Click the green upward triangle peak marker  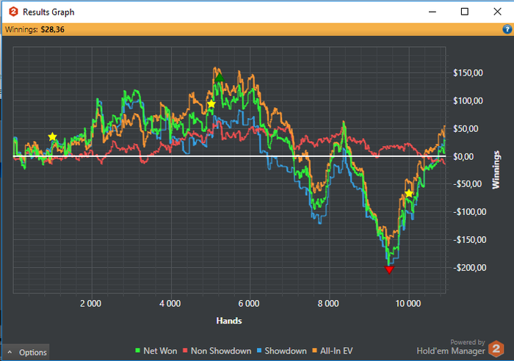[x=220, y=78]
